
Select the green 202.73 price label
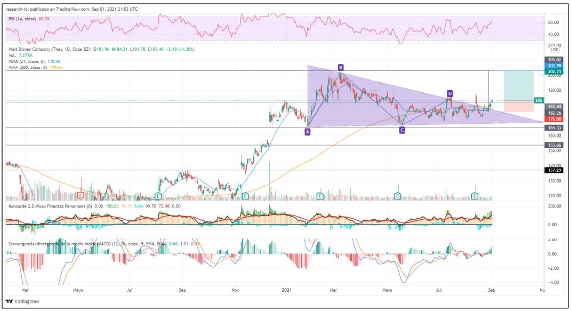point(554,71)
